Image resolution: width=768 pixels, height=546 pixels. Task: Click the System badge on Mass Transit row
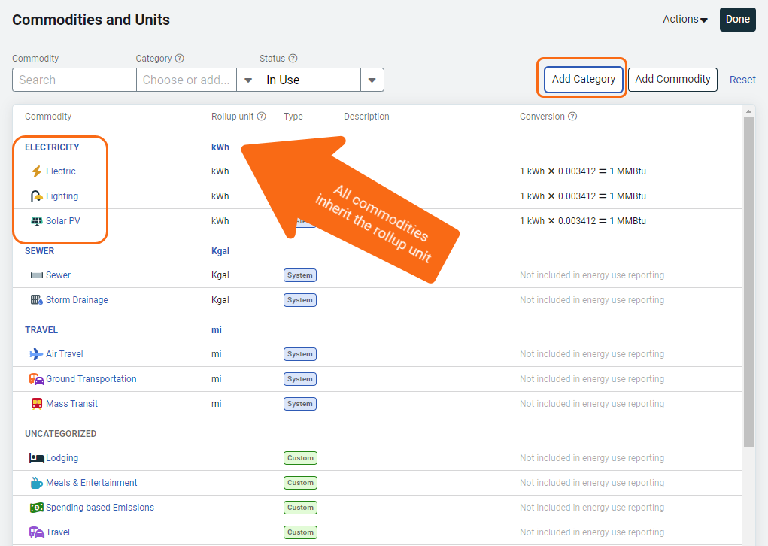pyautogui.click(x=300, y=404)
